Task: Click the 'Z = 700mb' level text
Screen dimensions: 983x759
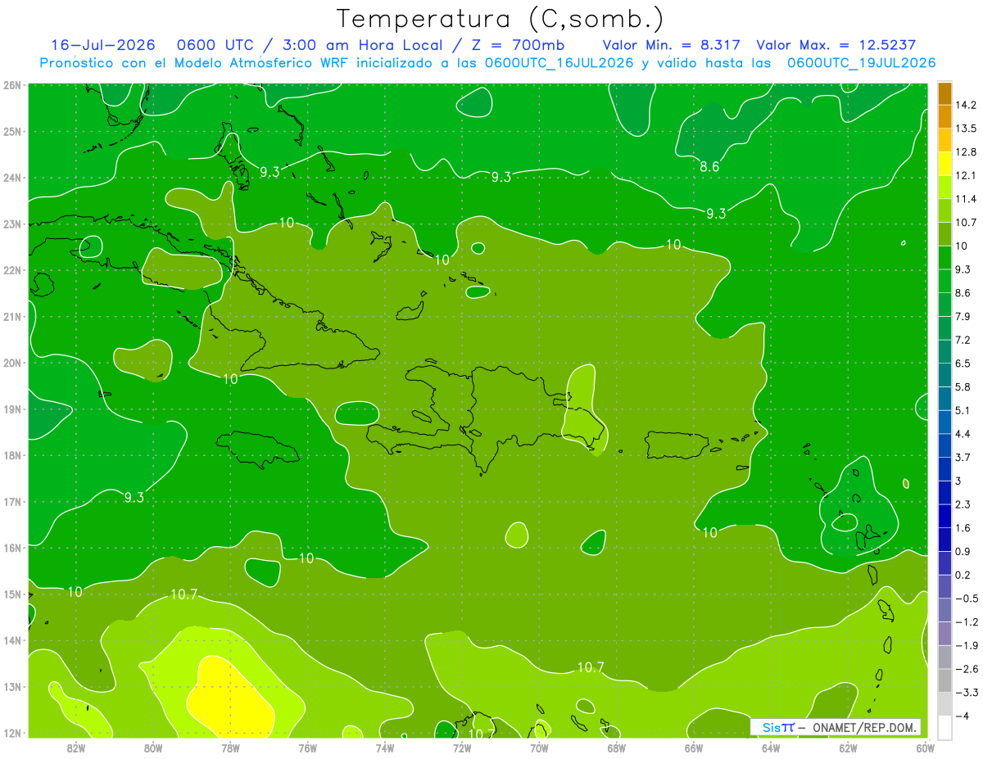Action: pos(518,45)
